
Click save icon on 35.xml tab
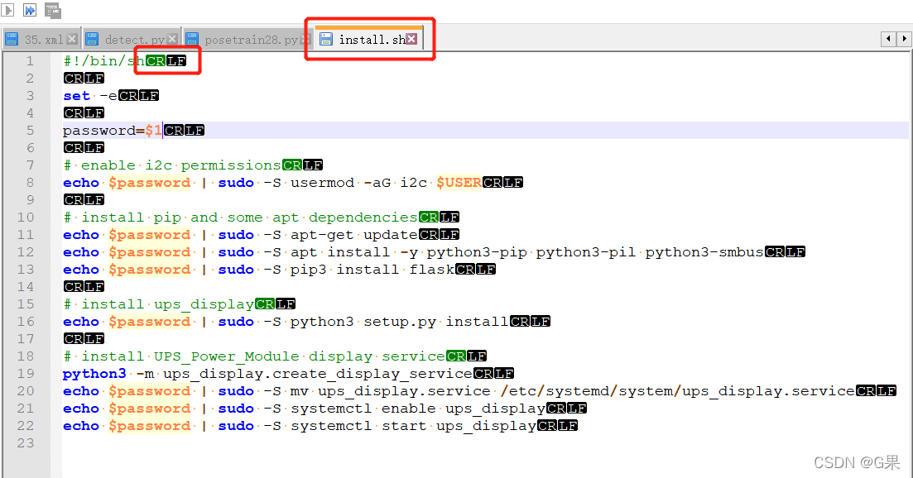click(12, 40)
